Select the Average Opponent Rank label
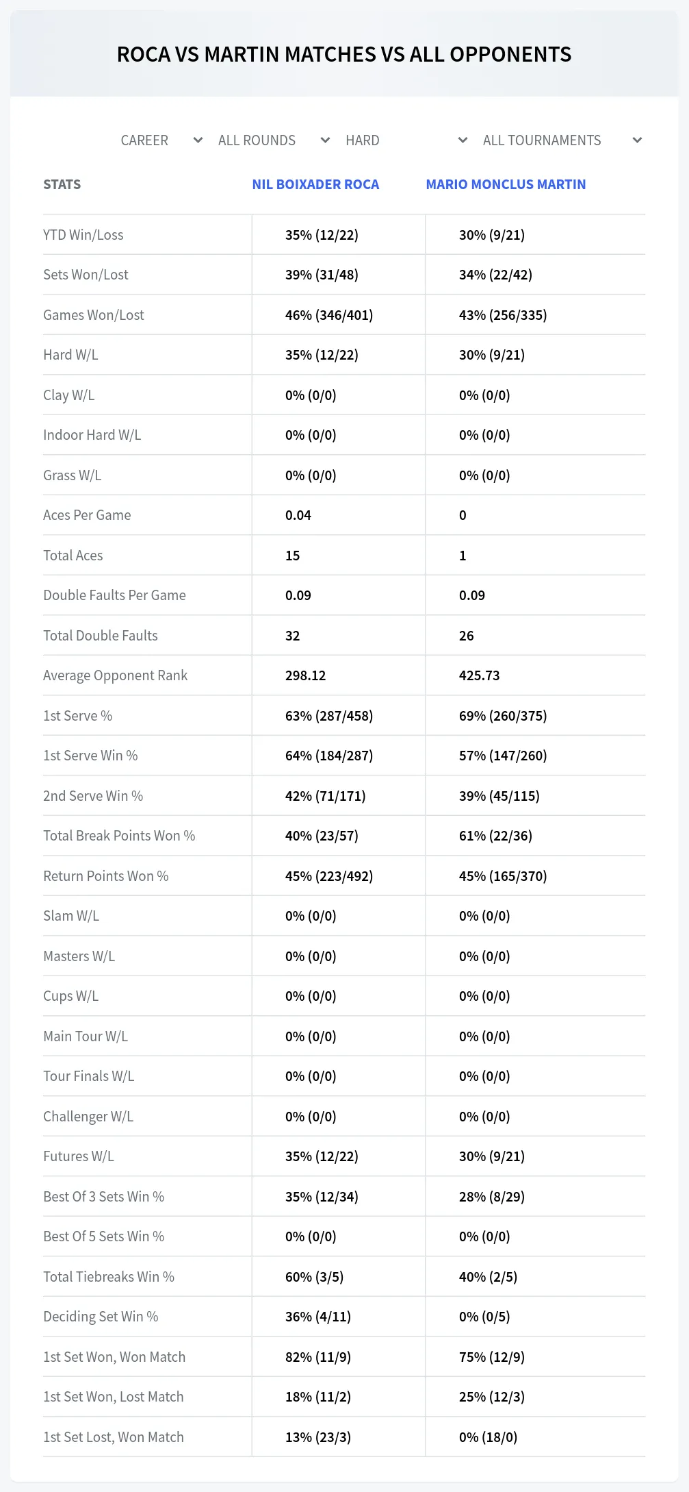689x1492 pixels. pyautogui.click(x=115, y=675)
